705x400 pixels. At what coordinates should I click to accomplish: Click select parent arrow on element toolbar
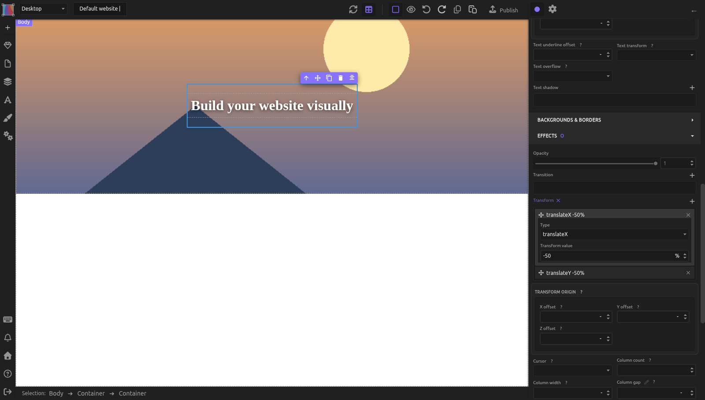pyautogui.click(x=306, y=78)
